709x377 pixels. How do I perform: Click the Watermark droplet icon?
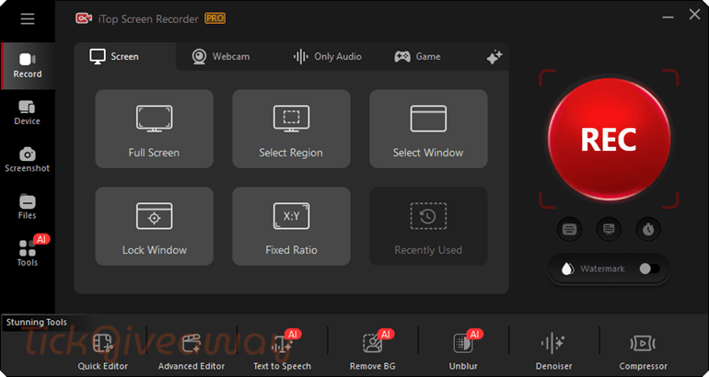(x=566, y=269)
